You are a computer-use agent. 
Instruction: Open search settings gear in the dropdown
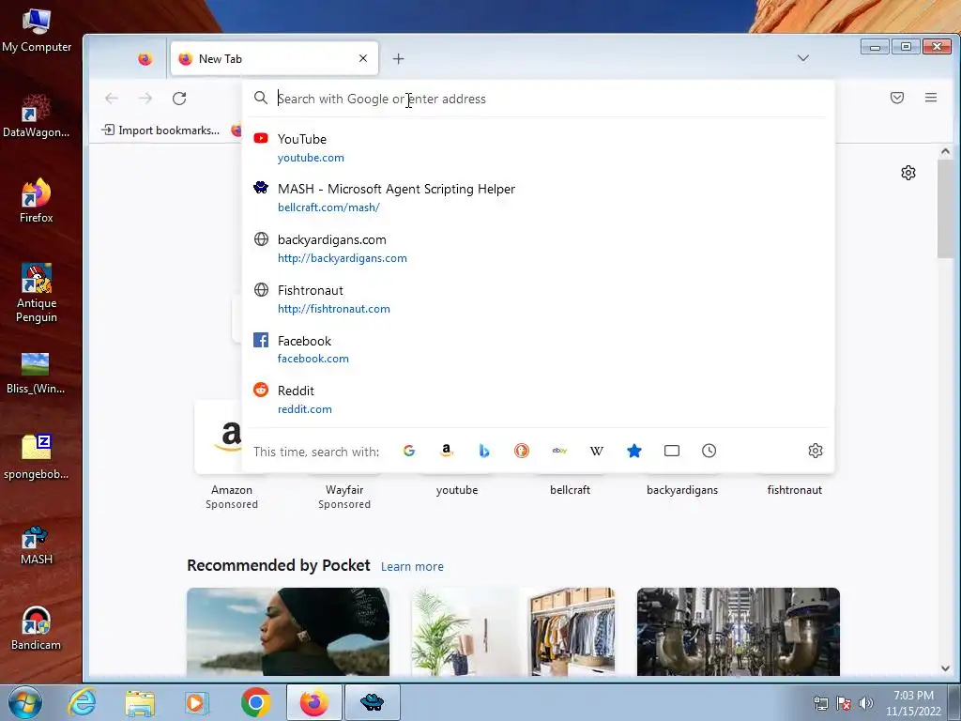816,452
